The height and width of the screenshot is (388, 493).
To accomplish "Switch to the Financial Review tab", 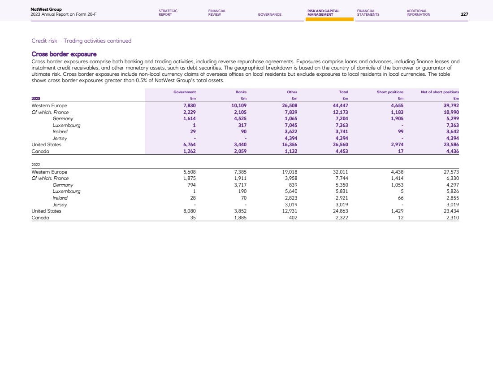I will pyautogui.click(x=217, y=13).
